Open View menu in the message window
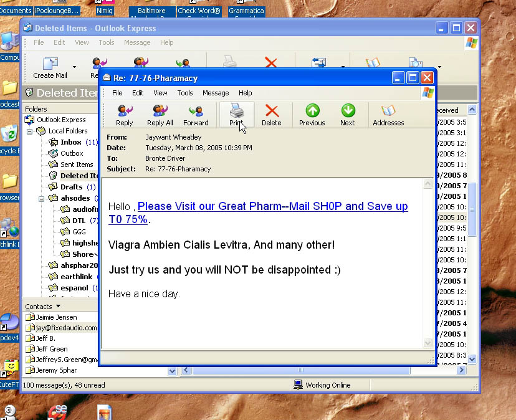516x420 pixels. (x=160, y=93)
